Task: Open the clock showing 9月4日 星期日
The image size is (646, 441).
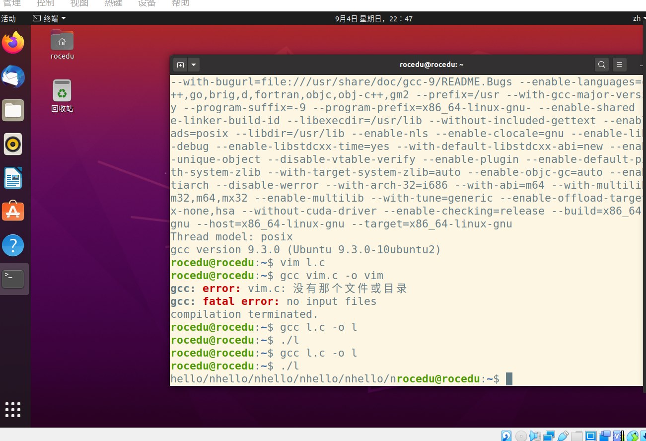Action: click(x=374, y=19)
